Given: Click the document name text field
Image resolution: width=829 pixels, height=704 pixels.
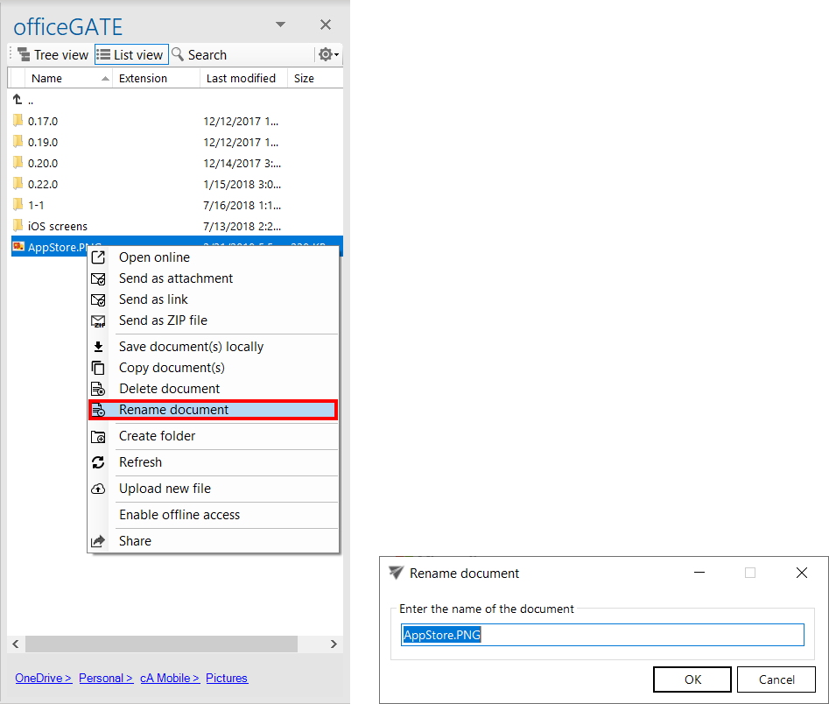Looking at the screenshot, I should (x=601, y=635).
